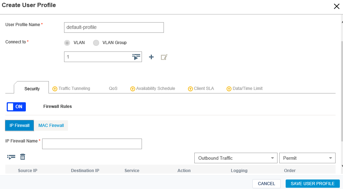Click the Traffic Tunneling upgrade arrow icon
Image resolution: width=343 pixels, height=189 pixels.
(55, 89)
